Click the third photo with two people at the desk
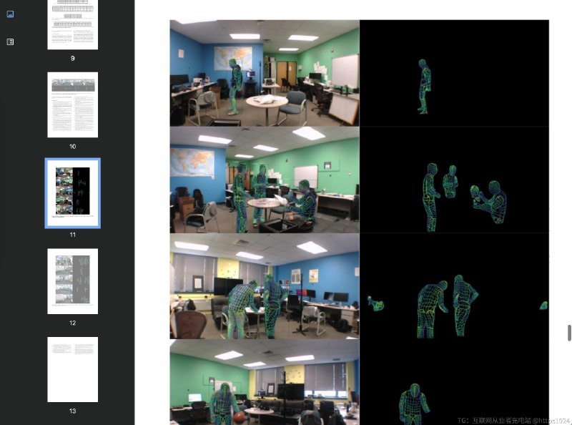Viewport: 572px width, 425px height. click(265, 286)
